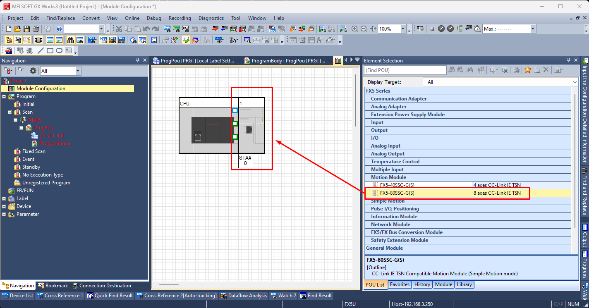Select the Ellipse drawing tool
The image size is (589, 308).
click(59, 51)
